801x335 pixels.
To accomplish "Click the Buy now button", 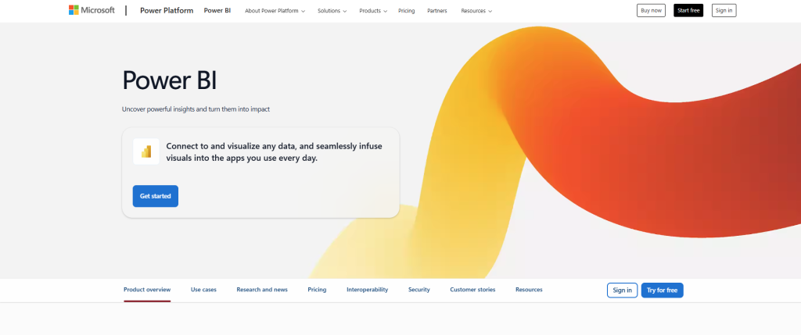I will (651, 11).
